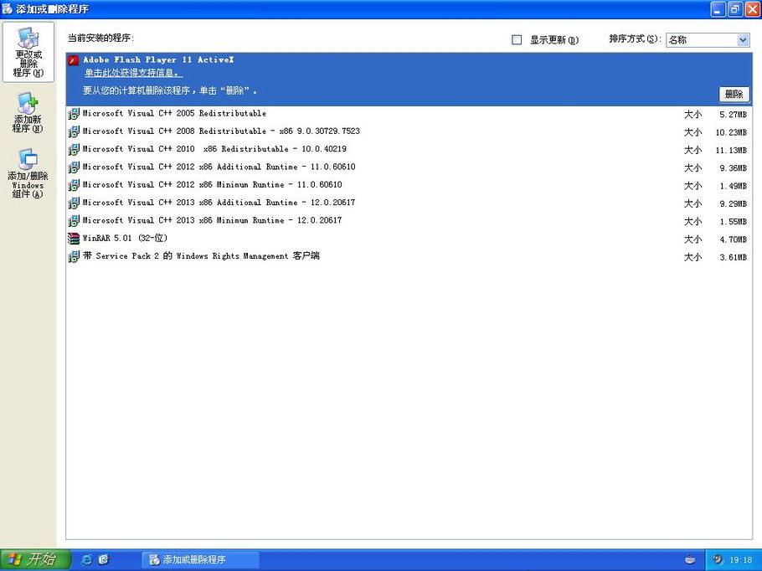Screen dimensions: 762x571
Task: Click the WinRAR books icon
Action: coord(74,239)
